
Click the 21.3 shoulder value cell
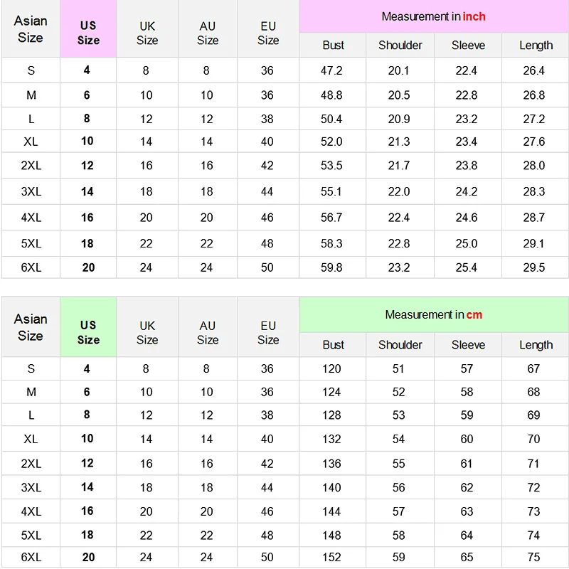click(x=399, y=142)
